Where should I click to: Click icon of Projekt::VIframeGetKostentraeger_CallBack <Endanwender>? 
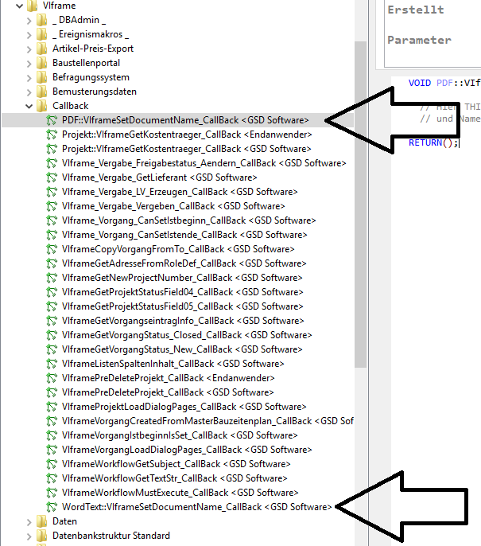(52, 135)
